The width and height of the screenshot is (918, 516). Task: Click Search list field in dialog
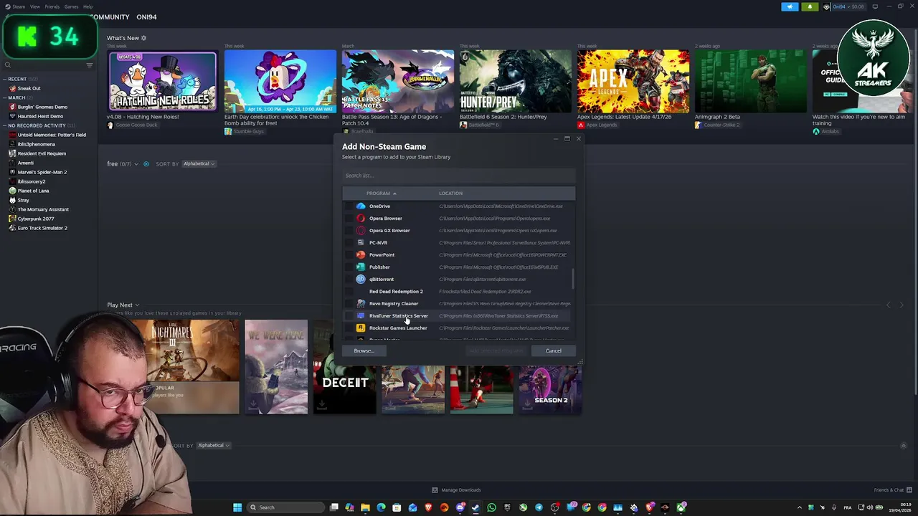pos(458,176)
